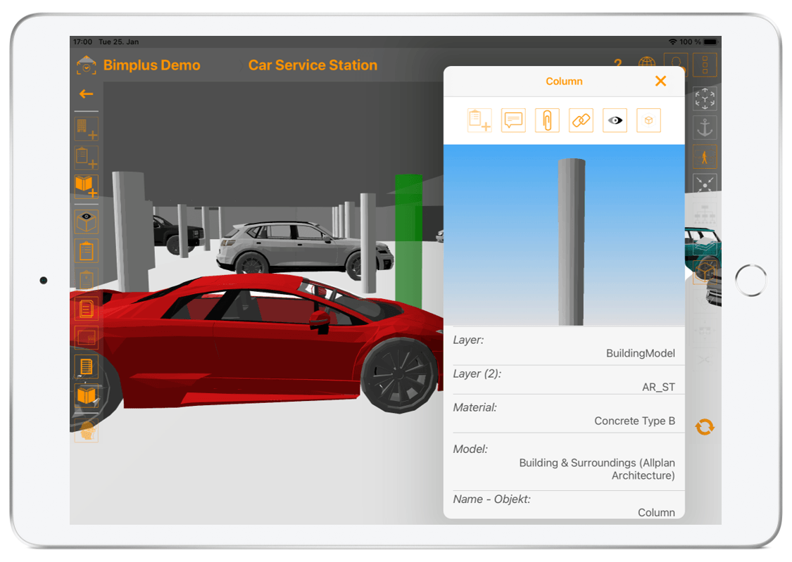Enable walk mode with the person icon
The image size is (792, 562).
(705, 157)
